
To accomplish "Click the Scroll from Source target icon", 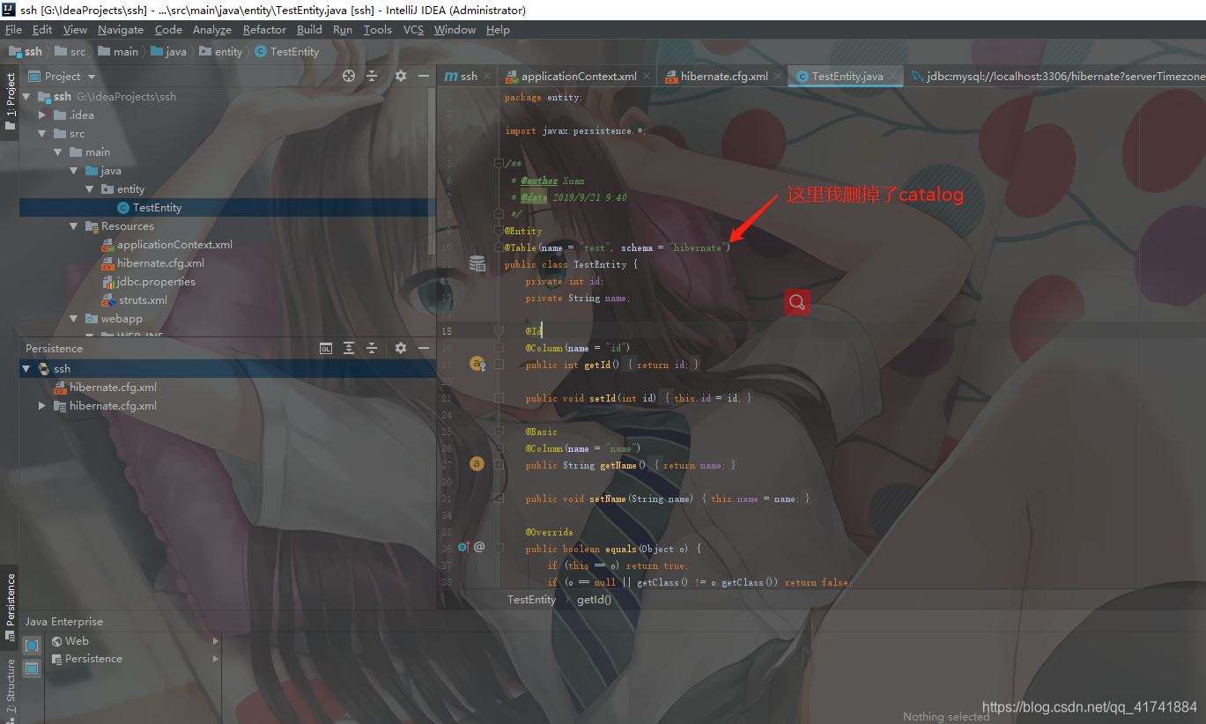I will pos(349,76).
